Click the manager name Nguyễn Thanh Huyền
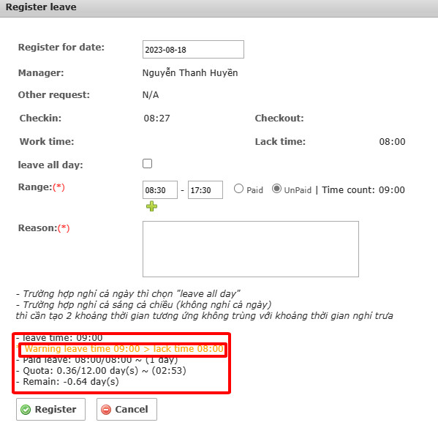This screenshot has width=438, height=436. 190,73
